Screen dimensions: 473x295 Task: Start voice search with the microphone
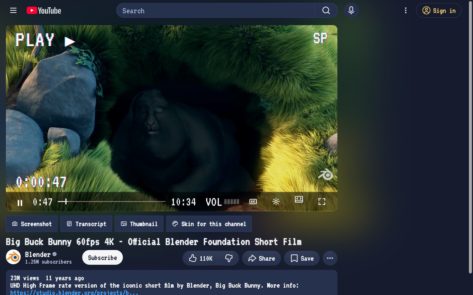[x=351, y=10]
